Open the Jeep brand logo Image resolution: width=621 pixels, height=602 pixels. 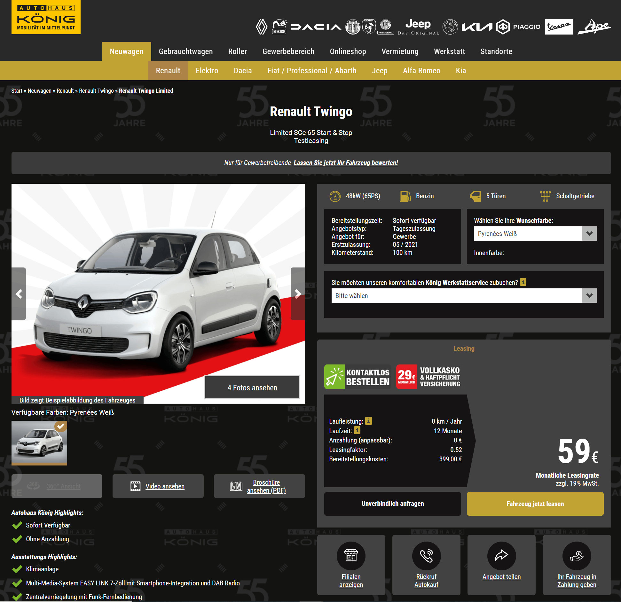(x=418, y=27)
